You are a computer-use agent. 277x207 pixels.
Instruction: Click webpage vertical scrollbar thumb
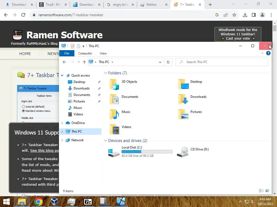click(x=275, y=28)
